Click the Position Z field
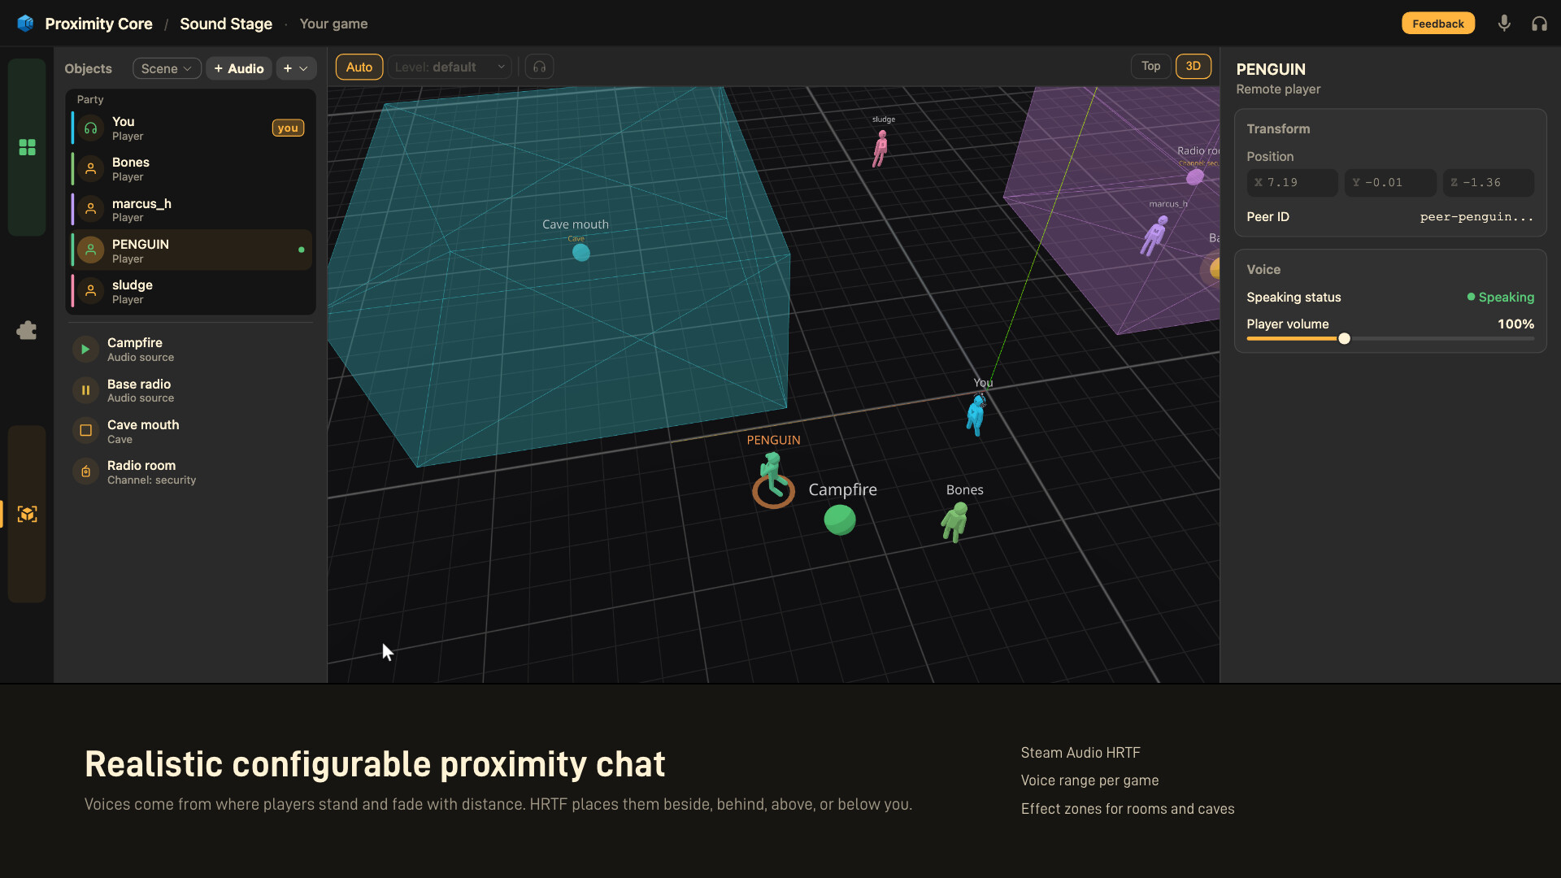 coord(1489,182)
